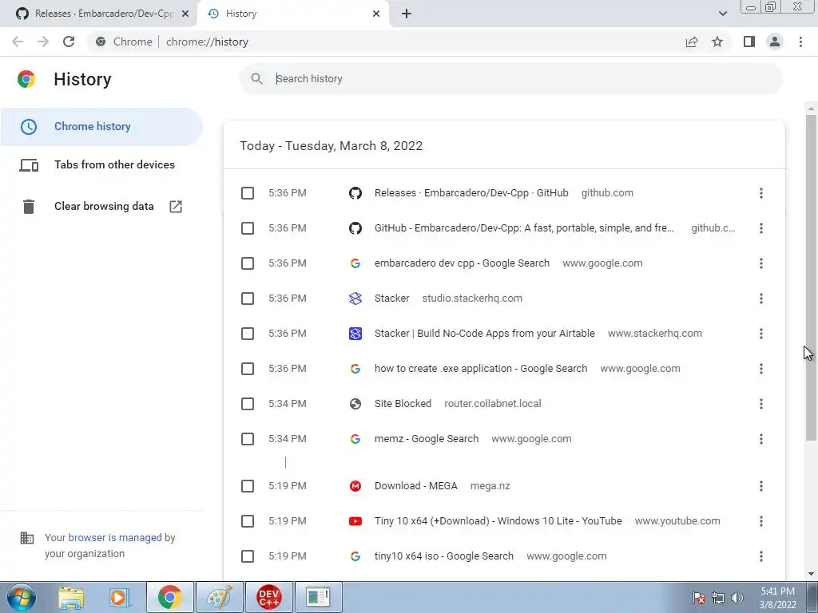Viewport: 818px width, 613px height.
Task: Open Chrome's three-dot main menu
Action: tap(800, 42)
